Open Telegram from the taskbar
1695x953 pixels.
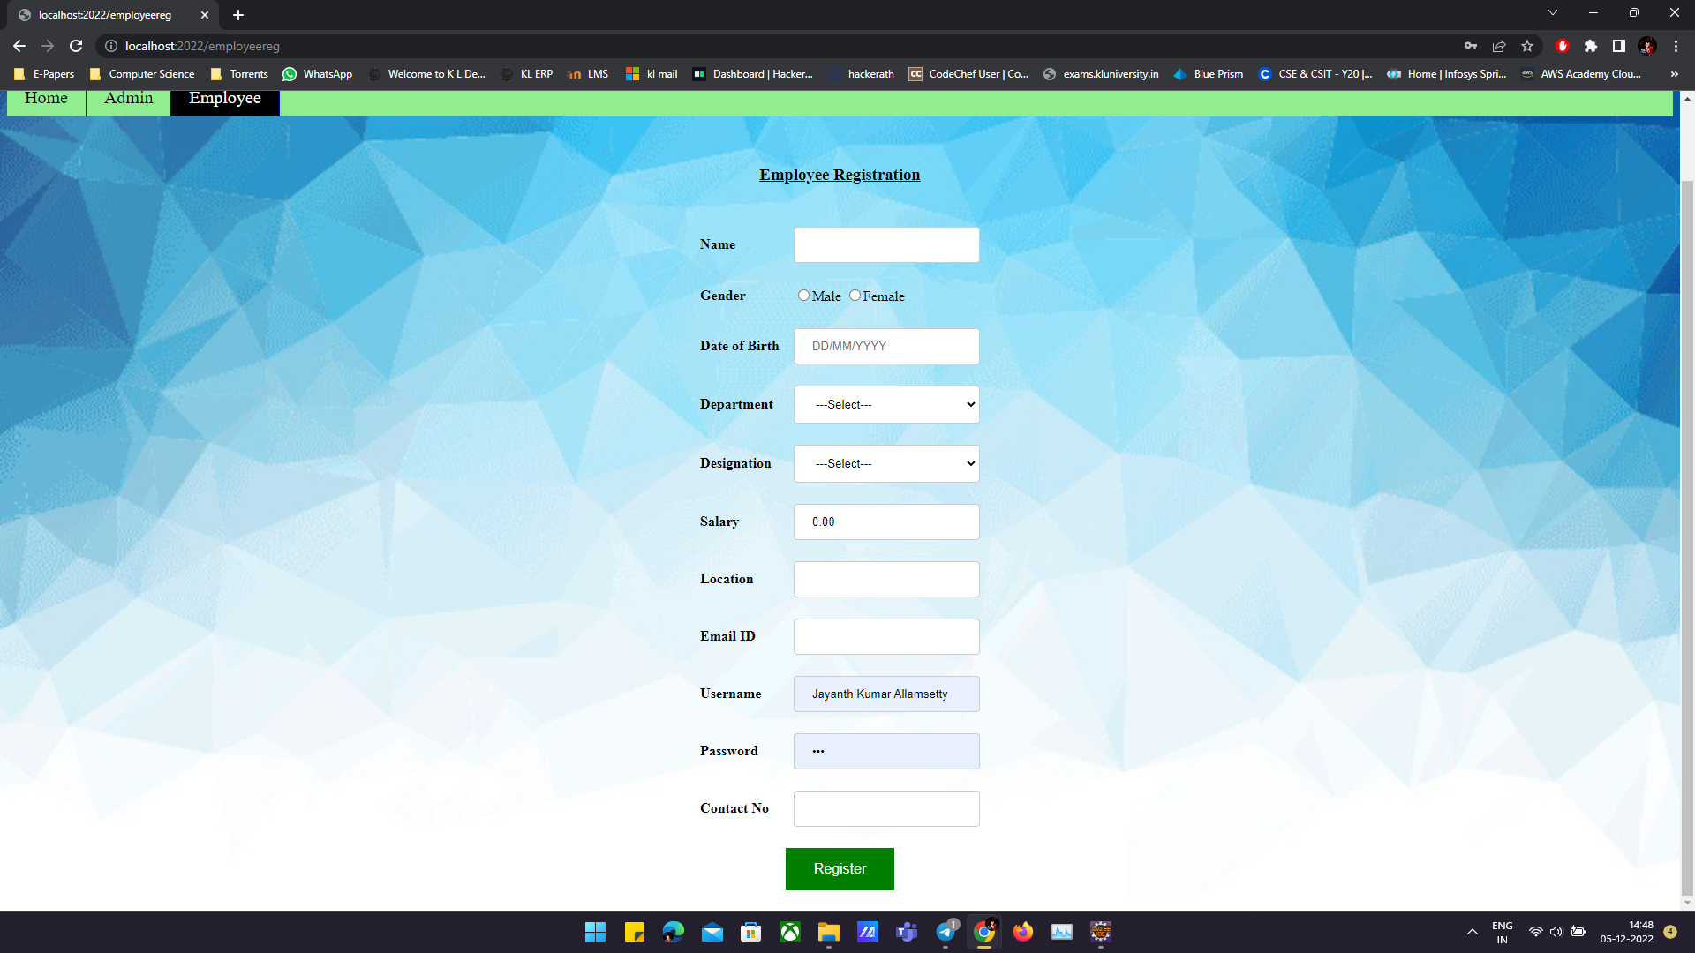(945, 932)
